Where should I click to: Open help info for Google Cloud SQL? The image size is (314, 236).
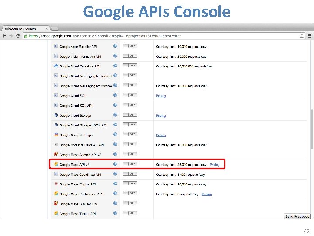[115, 95]
